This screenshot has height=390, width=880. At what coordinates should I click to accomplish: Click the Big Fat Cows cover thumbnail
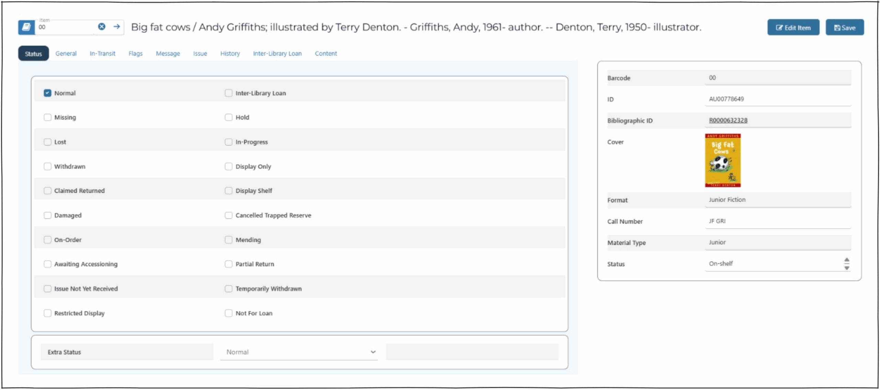[x=723, y=161]
